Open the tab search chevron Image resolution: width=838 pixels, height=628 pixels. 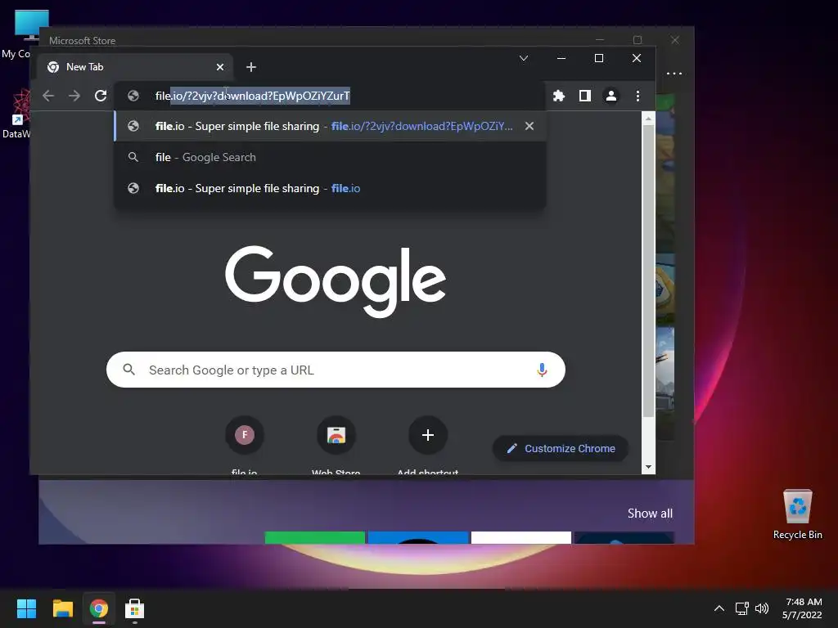(x=524, y=58)
